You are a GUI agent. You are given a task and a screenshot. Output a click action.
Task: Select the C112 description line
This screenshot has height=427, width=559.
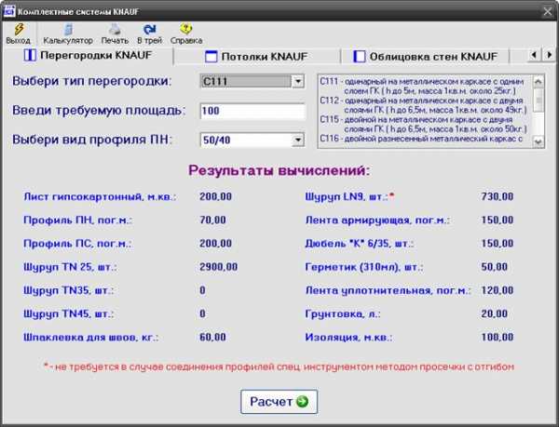tap(423, 105)
